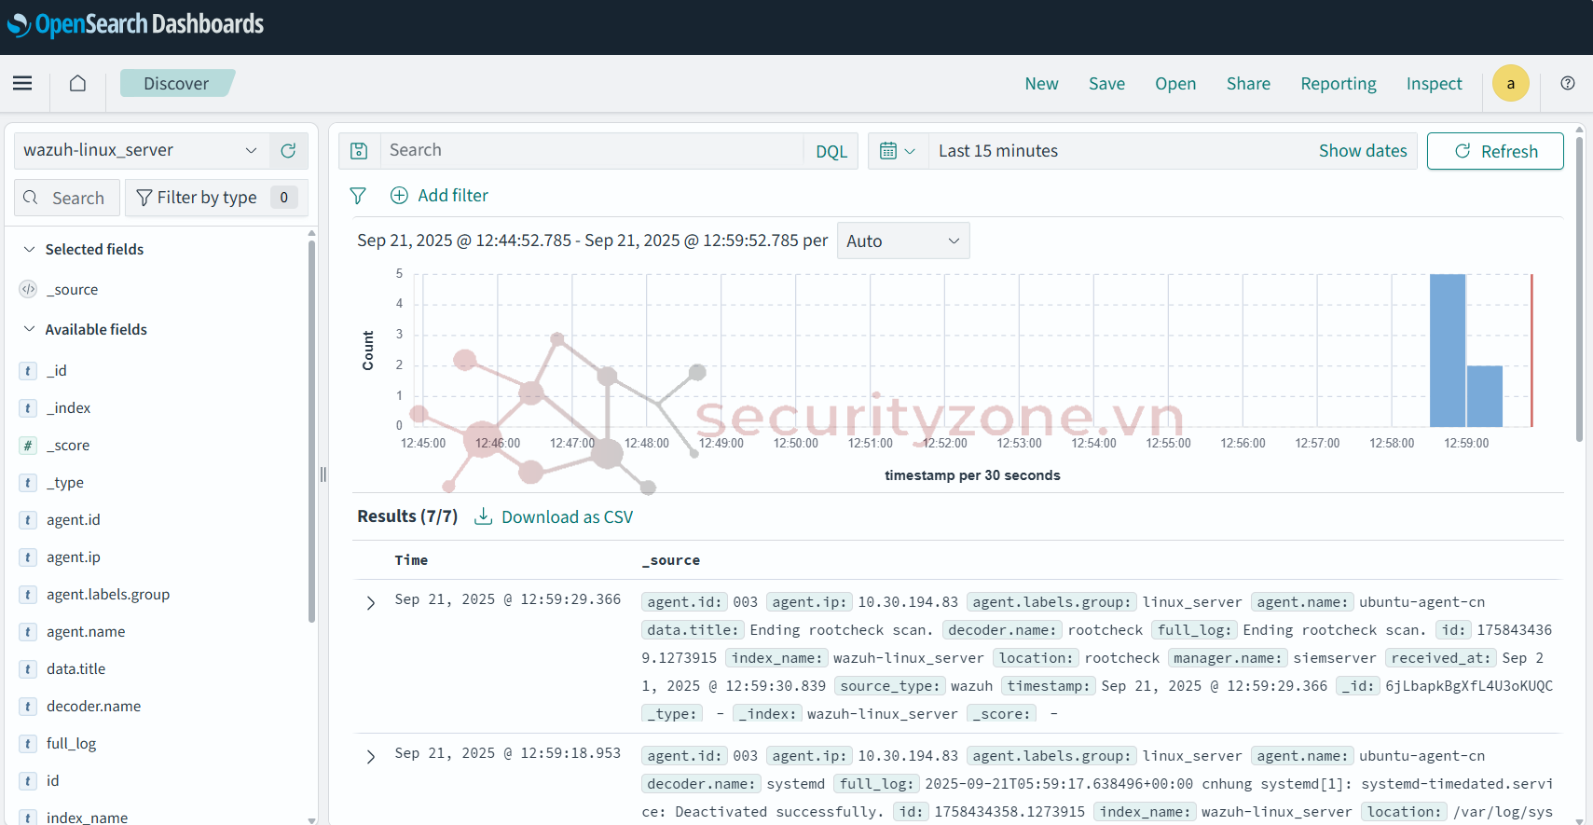Click the Refresh button
This screenshot has width=1593, height=825.
coord(1495,151)
